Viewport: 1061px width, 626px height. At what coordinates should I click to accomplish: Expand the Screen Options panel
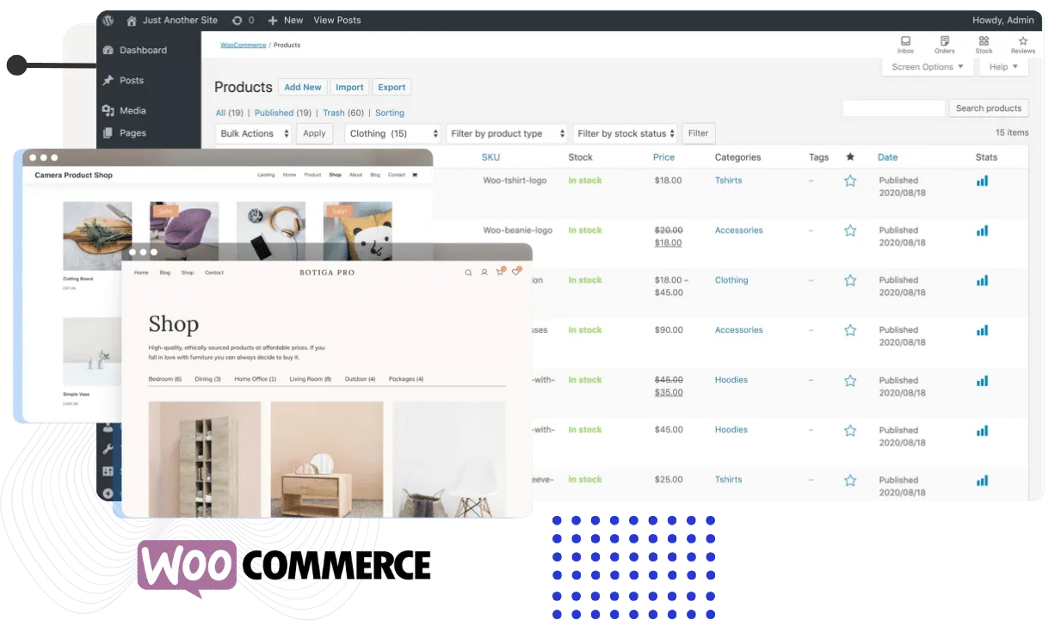pos(928,67)
